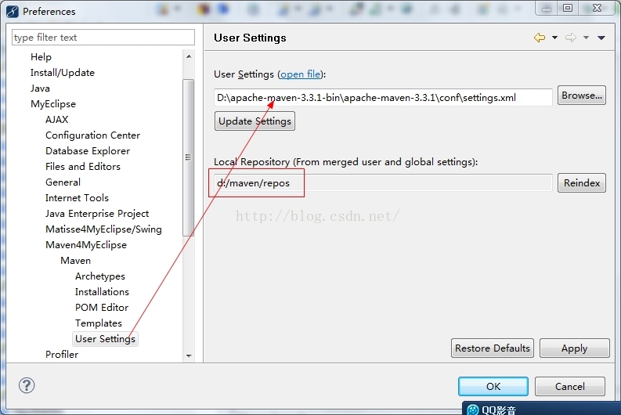Minimize the Preferences window
This screenshot has width=621, height=415.
(x=547, y=8)
